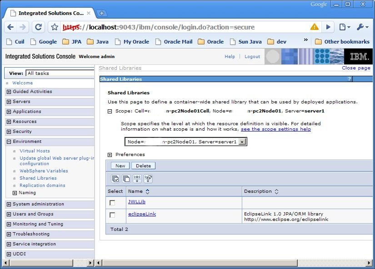Click the Show Filter Row icon

[137, 179]
